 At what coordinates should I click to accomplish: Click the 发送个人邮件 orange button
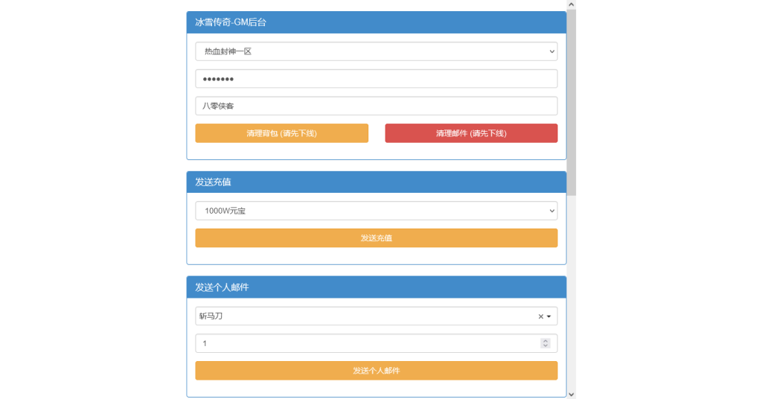[376, 370]
